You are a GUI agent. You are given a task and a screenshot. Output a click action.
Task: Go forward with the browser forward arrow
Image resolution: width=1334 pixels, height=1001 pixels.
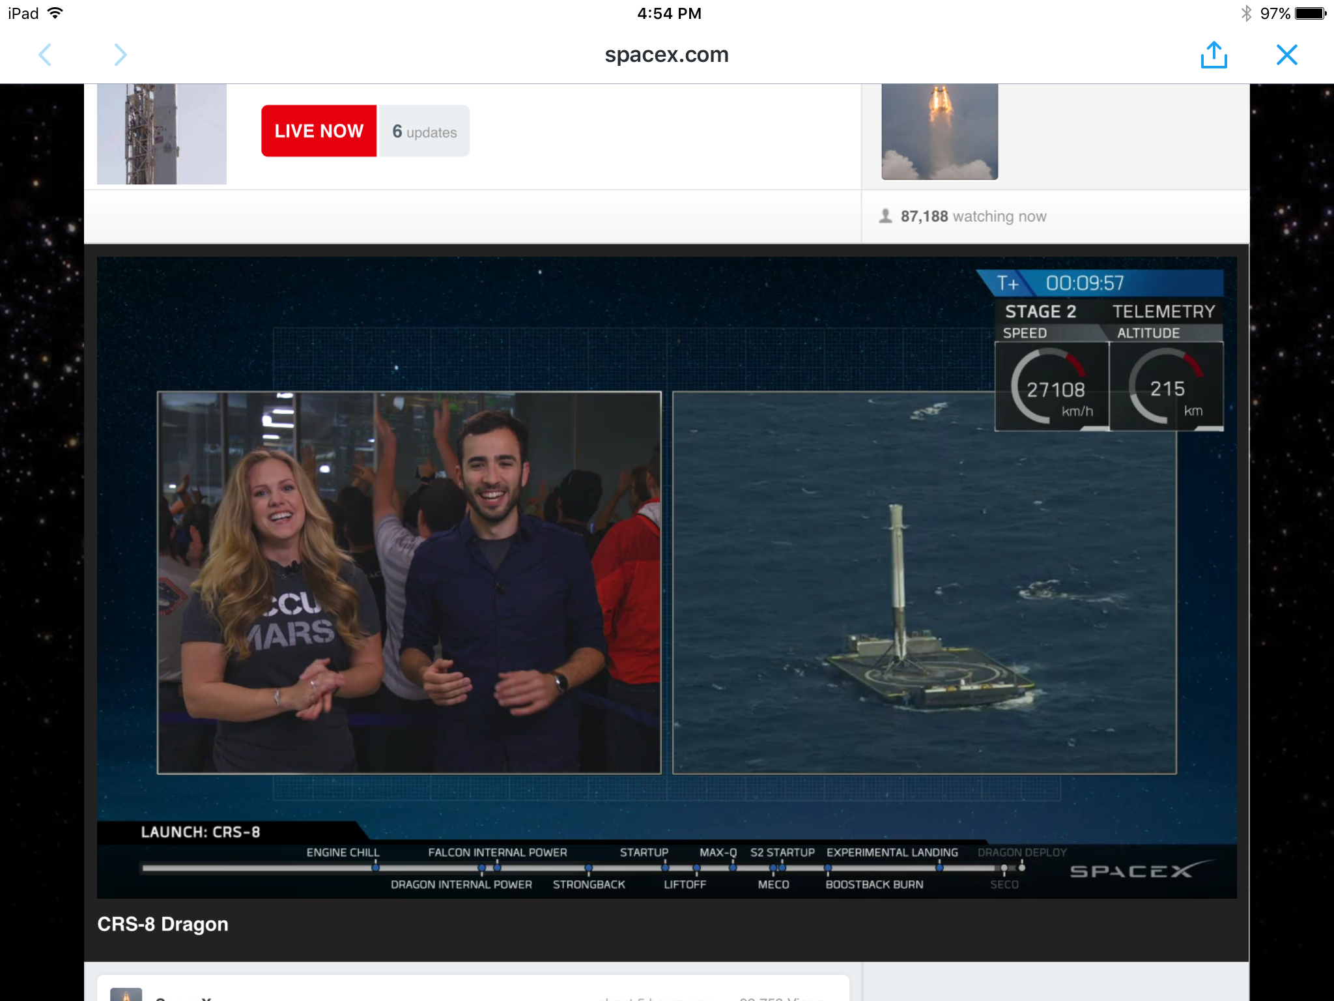pyautogui.click(x=120, y=55)
